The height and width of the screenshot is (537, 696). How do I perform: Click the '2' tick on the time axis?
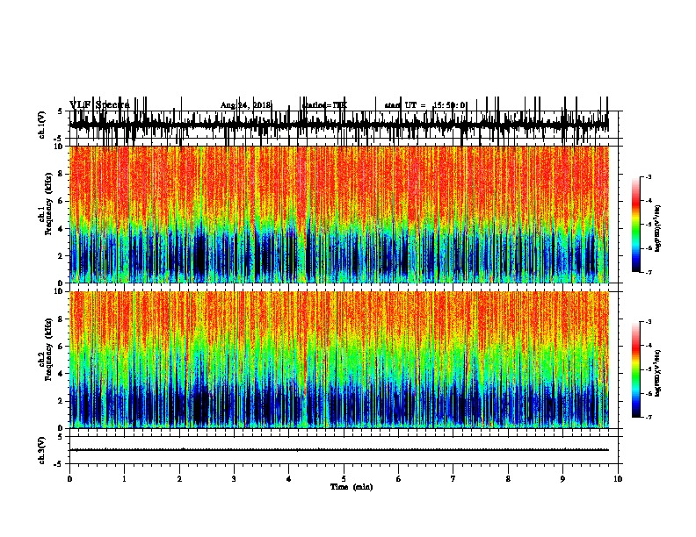pyautogui.click(x=179, y=479)
